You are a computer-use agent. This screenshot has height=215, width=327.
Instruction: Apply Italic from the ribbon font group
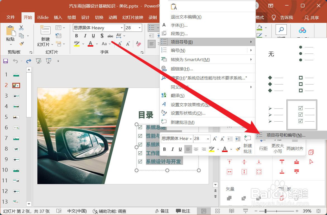85,36
